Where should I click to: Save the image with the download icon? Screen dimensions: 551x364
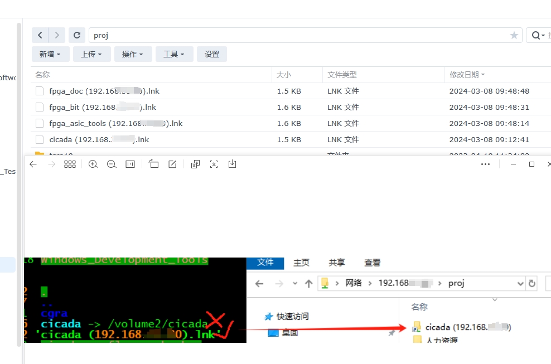point(233,164)
